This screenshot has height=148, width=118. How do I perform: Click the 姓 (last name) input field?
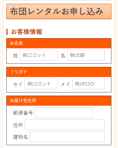point(38,55)
